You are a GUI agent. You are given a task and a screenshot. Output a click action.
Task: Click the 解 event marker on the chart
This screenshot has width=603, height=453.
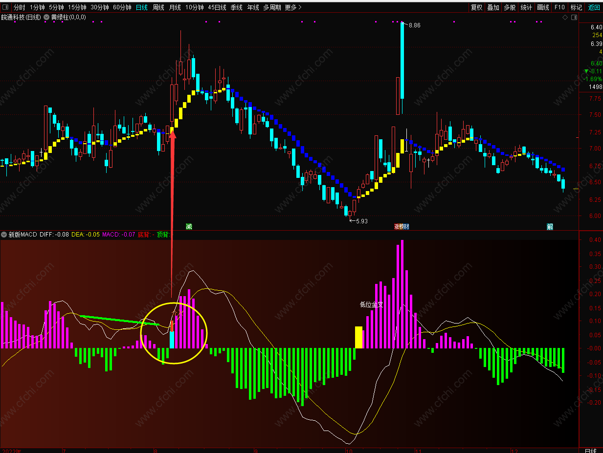tap(550, 226)
